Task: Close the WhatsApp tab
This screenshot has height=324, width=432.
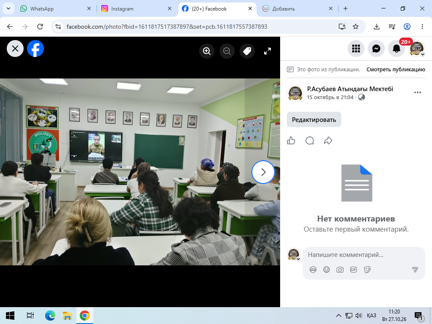Action: tap(89, 9)
